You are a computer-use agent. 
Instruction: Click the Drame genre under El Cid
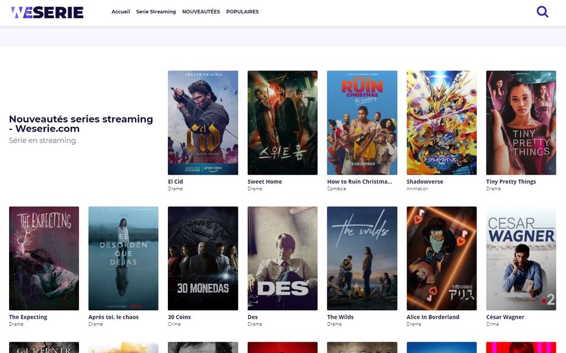tap(175, 189)
